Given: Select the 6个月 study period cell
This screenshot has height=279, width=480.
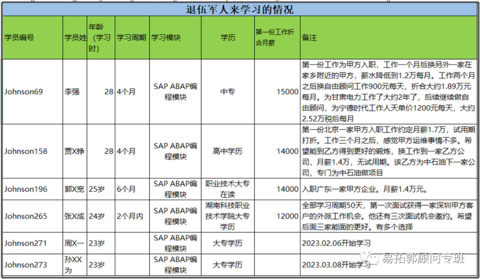Looking at the screenshot, I should 132,189.
